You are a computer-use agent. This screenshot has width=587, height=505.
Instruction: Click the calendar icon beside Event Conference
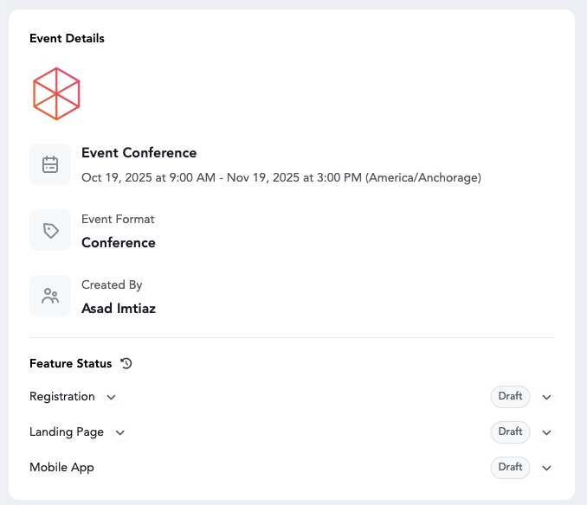click(50, 164)
